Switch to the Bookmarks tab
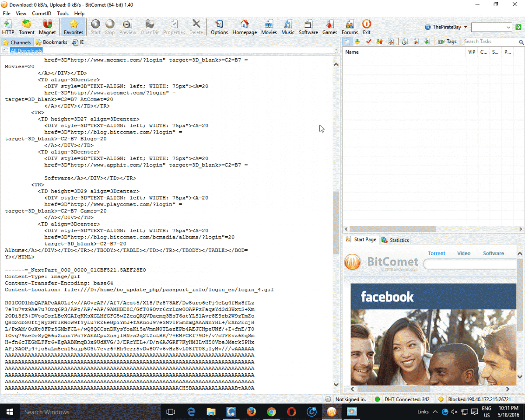 tap(52, 42)
